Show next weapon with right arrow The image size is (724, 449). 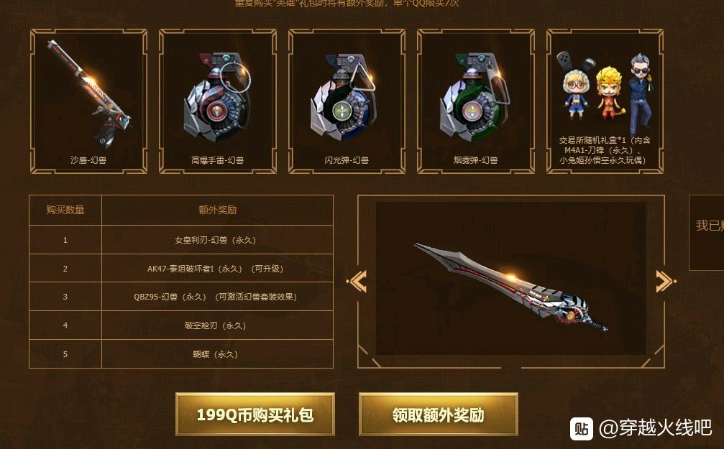pyautogui.click(x=666, y=281)
